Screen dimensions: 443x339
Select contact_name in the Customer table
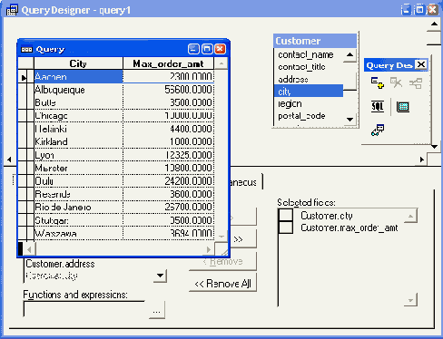(306, 54)
